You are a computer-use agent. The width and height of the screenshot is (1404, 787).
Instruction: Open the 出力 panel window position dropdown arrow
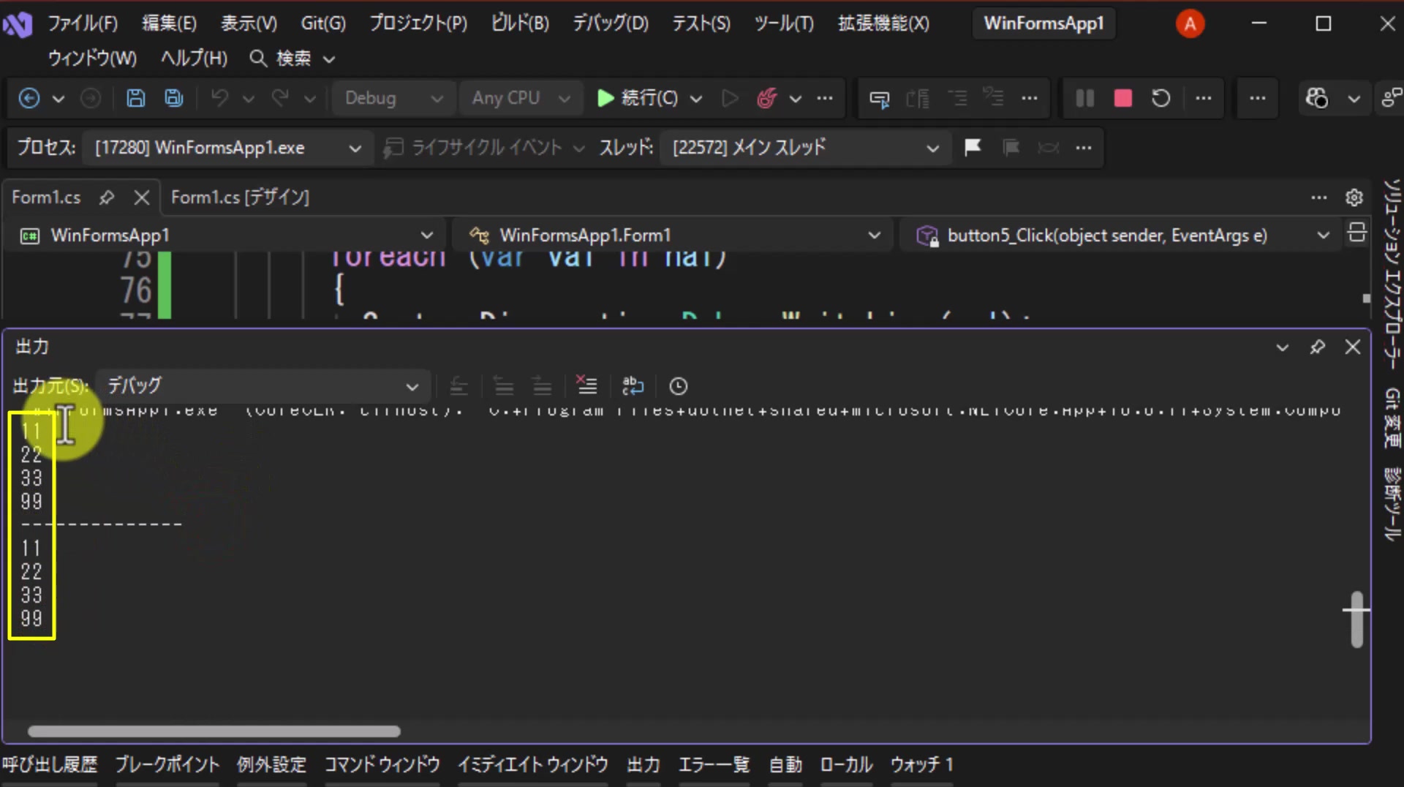pos(1282,347)
